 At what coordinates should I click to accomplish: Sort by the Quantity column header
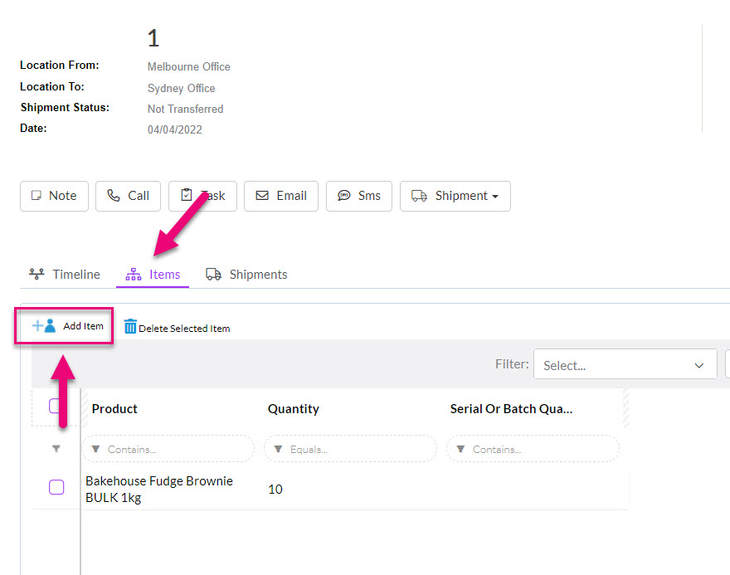pos(294,409)
